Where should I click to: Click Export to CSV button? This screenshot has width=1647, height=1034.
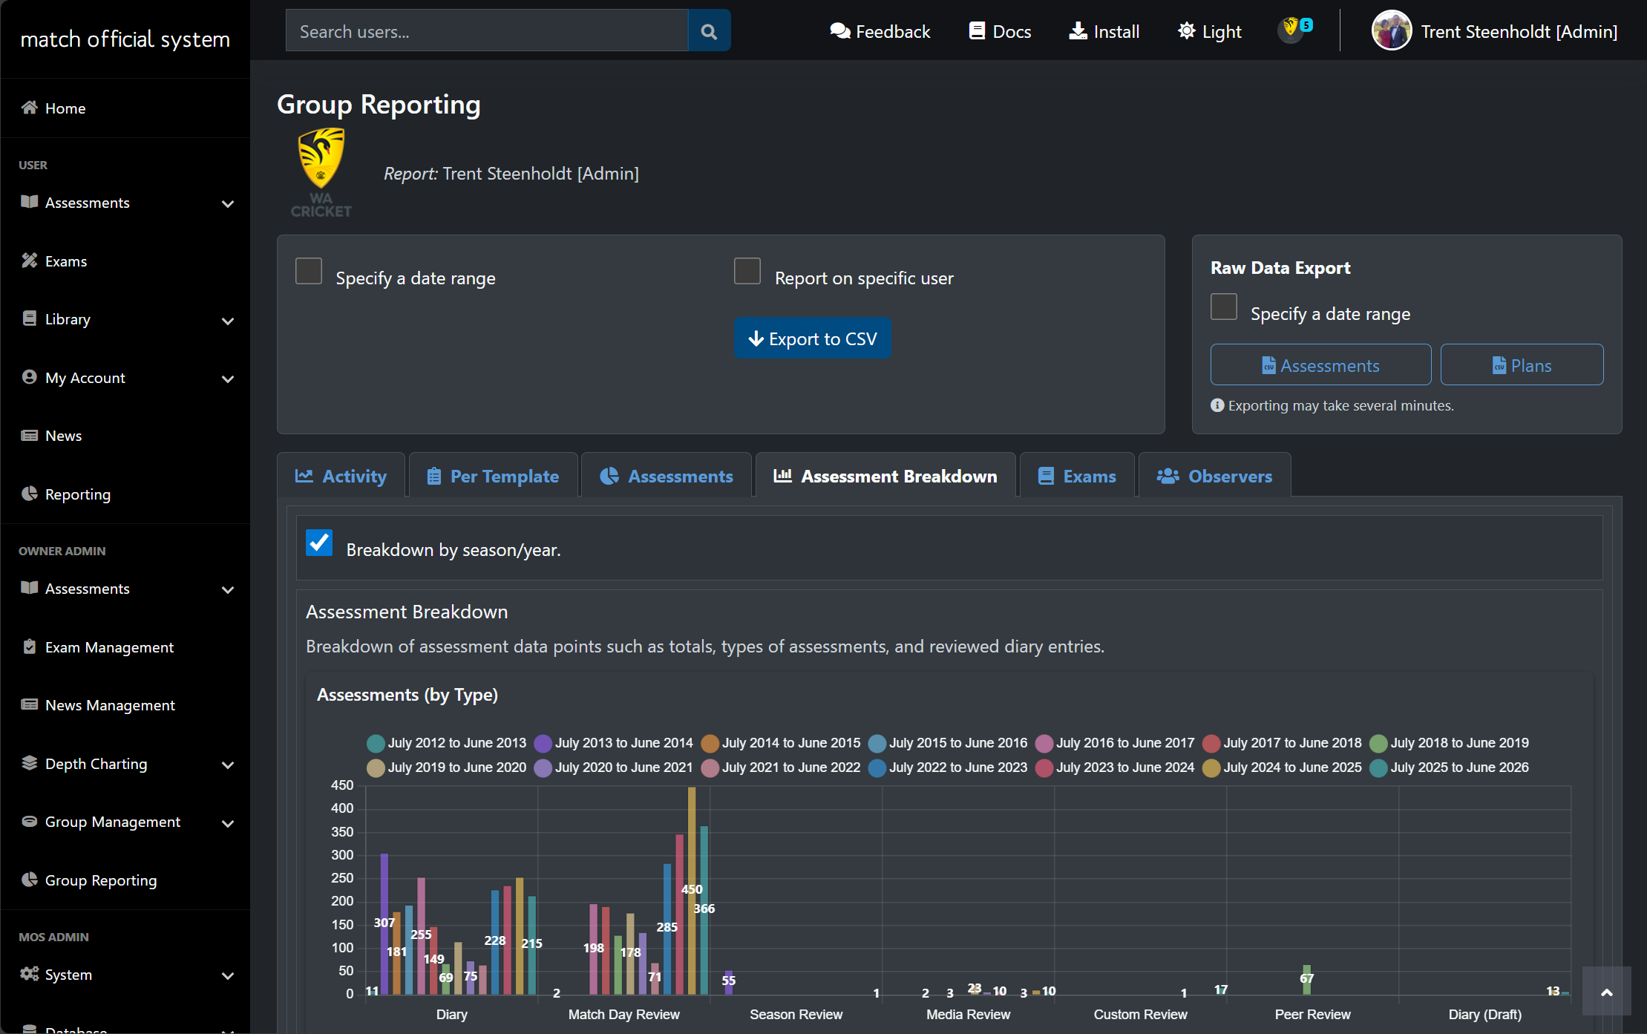tap(812, 338)
